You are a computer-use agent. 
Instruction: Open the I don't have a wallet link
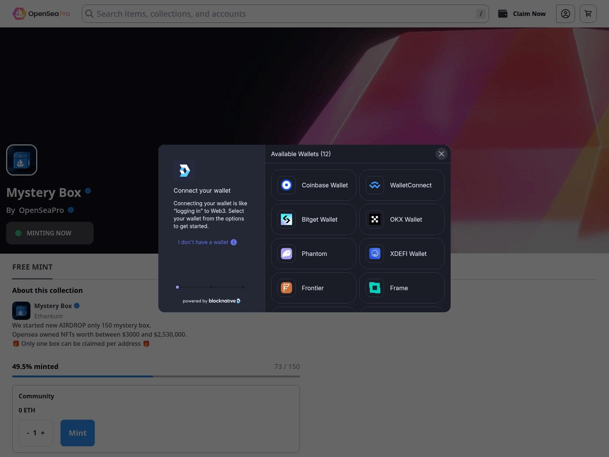point(203,242)
